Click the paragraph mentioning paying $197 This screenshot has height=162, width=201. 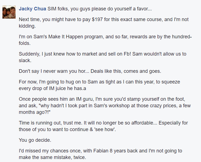(x=104, y=23)
